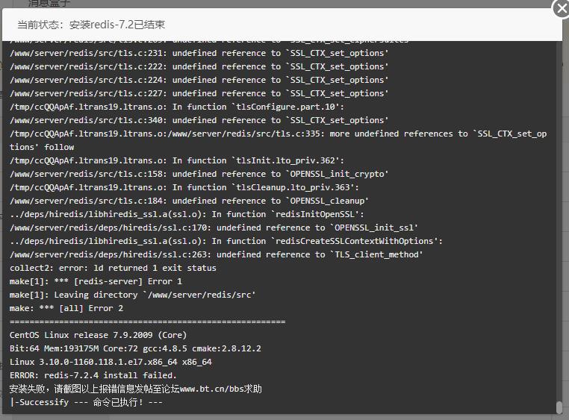Click the status title 安装redis-7.2已结束
This screenshot has height=420, width=569.
[116, 25]
